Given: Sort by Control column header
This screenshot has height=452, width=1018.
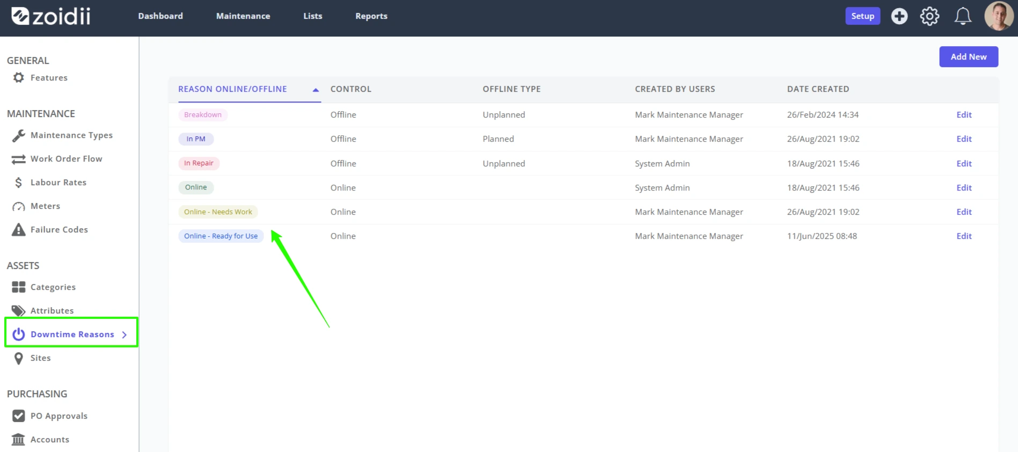Looking at the screenshot, I should 351,89.
